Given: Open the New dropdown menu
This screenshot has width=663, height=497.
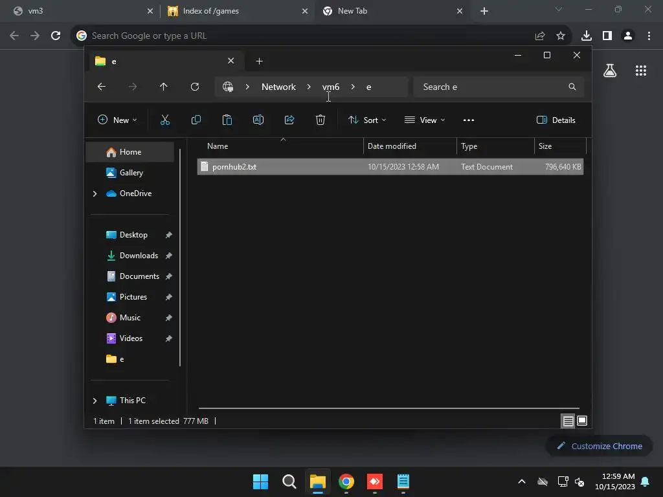Looking at the screenshot, I should tap(117, 120).
